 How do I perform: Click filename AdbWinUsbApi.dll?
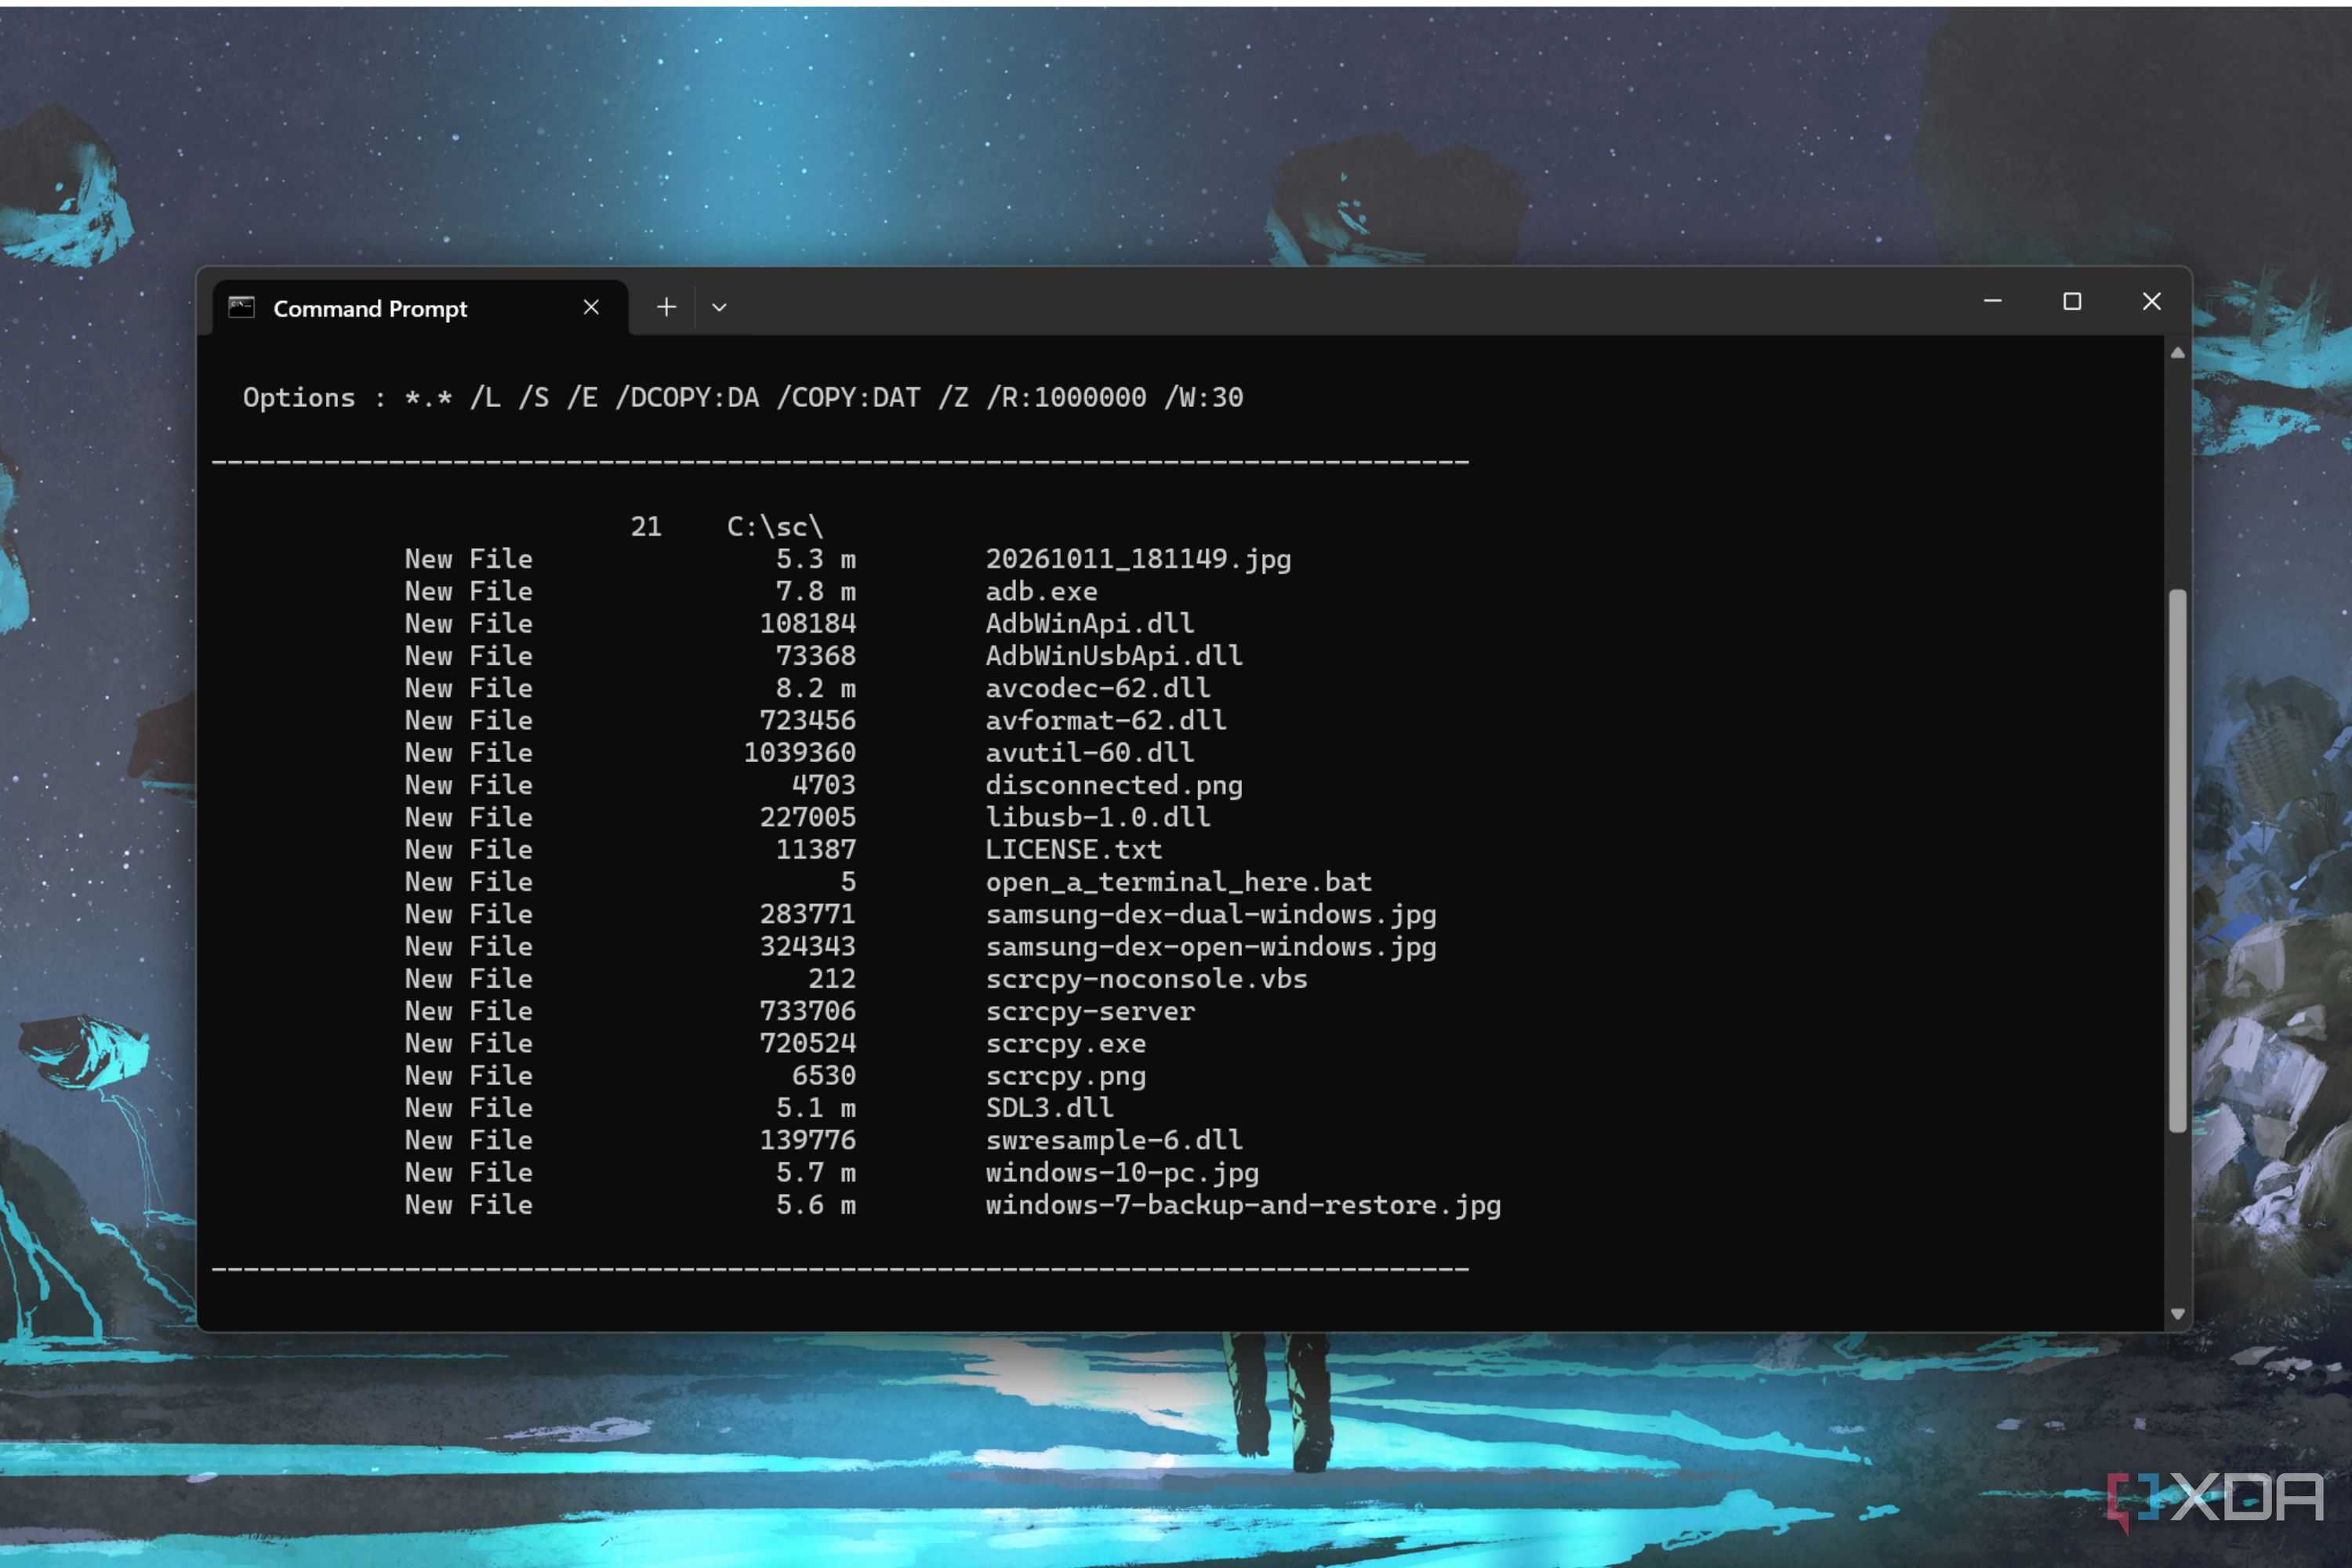click(x=1114, y=656)
